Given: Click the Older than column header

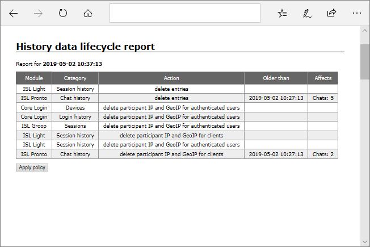Looking at the screenshot, I should (x=276, y=78).
